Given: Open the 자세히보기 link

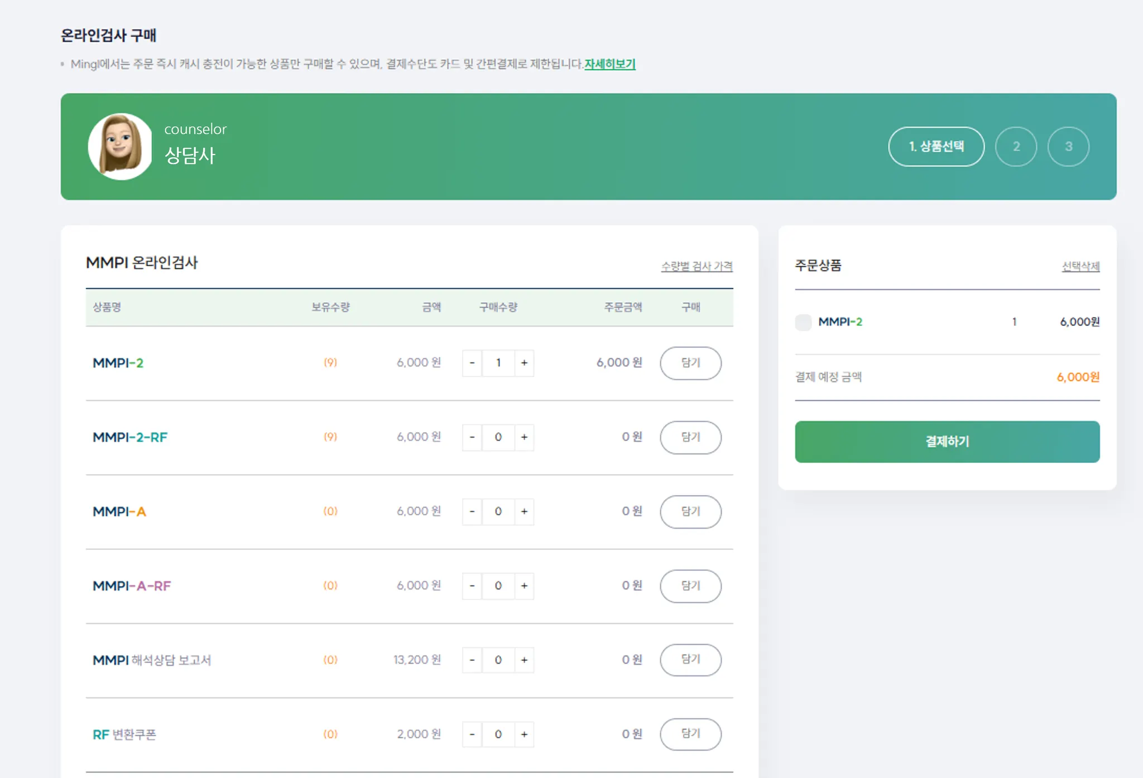Looking at the screenshot, I should click(x=609, y=64).
